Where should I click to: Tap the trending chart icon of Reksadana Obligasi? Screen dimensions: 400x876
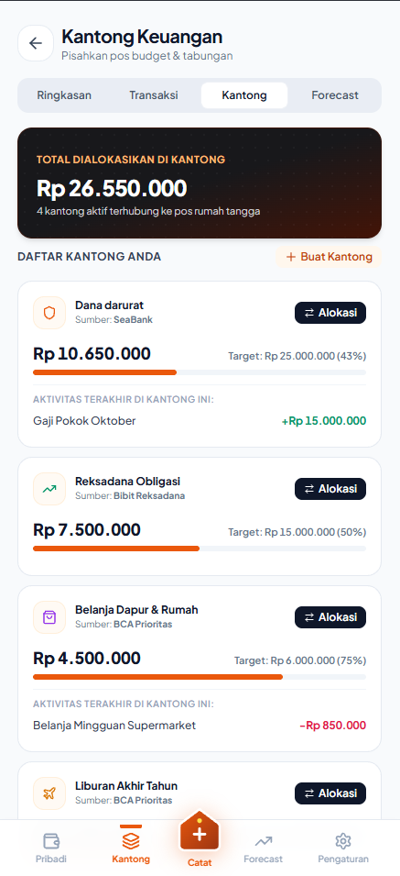49,489
